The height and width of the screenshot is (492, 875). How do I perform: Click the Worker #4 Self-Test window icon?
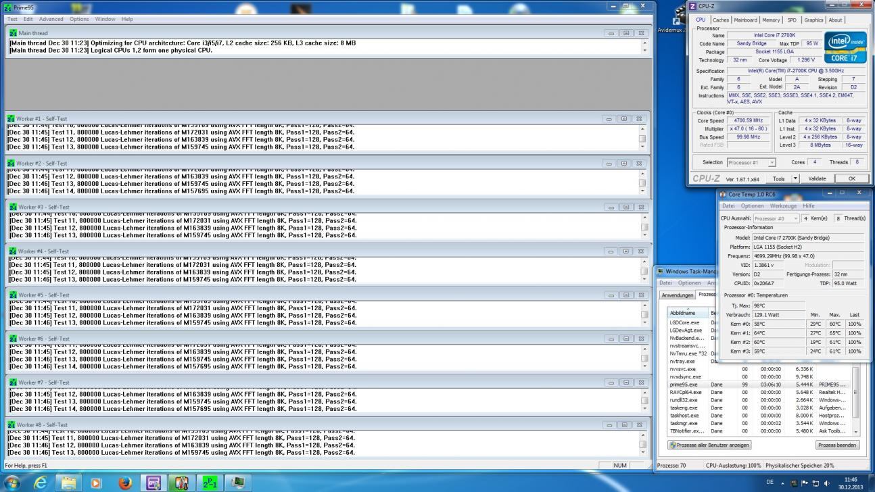coord(11,251)
